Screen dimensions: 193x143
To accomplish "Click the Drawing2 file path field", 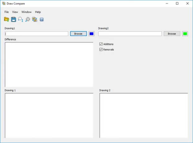I will point(130,34).
